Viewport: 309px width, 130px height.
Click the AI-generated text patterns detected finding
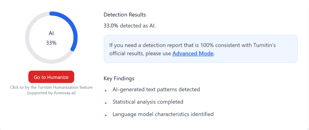click(156, 89)
